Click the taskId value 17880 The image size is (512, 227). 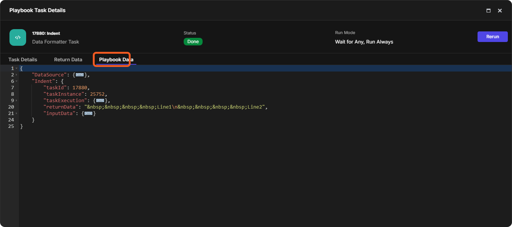click(81, 88)
